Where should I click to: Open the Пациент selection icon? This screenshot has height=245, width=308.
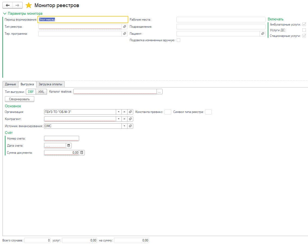coord(263,34)
